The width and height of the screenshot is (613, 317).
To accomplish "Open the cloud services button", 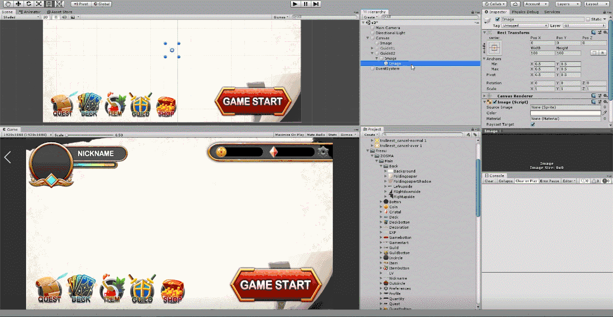I will point(515,4).
